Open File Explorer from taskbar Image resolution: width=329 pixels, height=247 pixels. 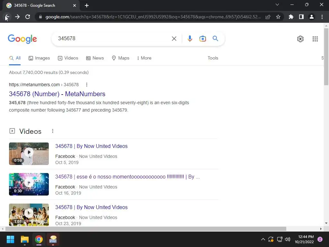point(24,239)
